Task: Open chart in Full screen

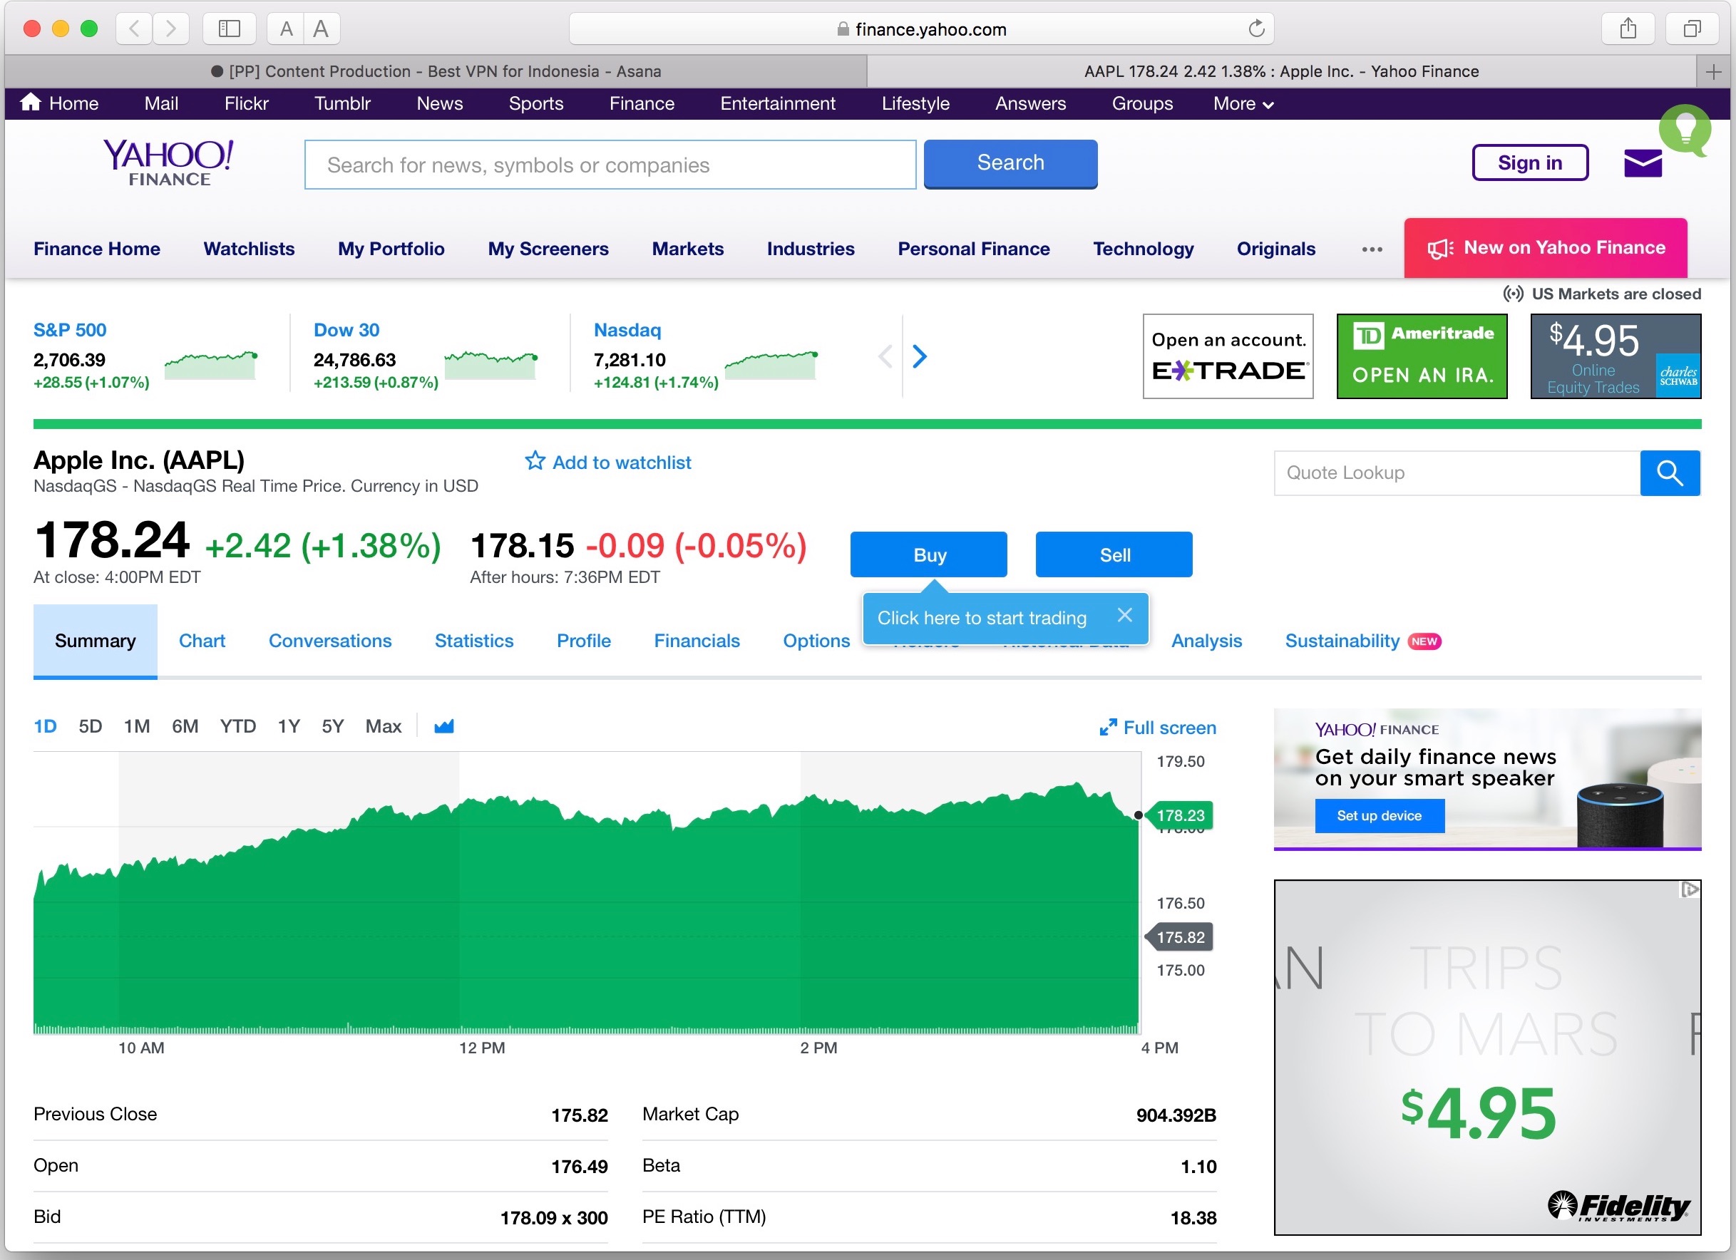Action: tap(1157, 728)
